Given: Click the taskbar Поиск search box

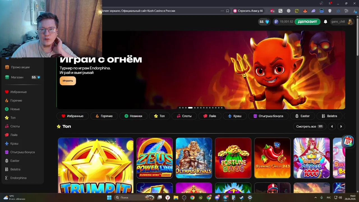Looking at the screenshot, I should 134,198.
